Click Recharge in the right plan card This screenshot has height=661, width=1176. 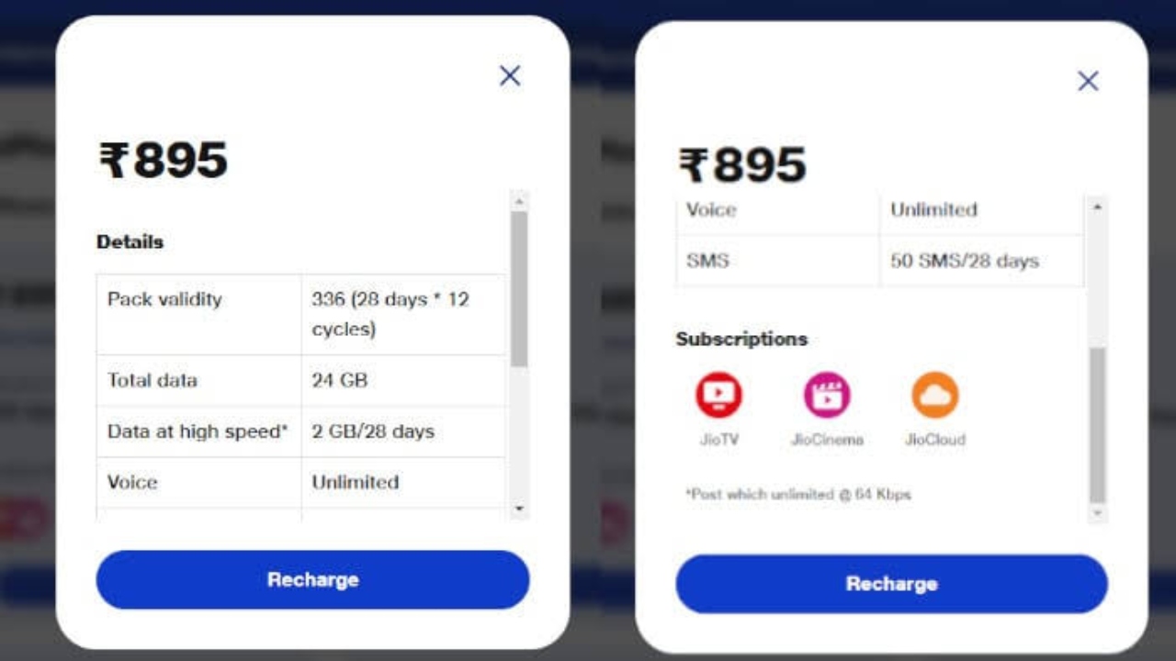[x=891, y=584]
